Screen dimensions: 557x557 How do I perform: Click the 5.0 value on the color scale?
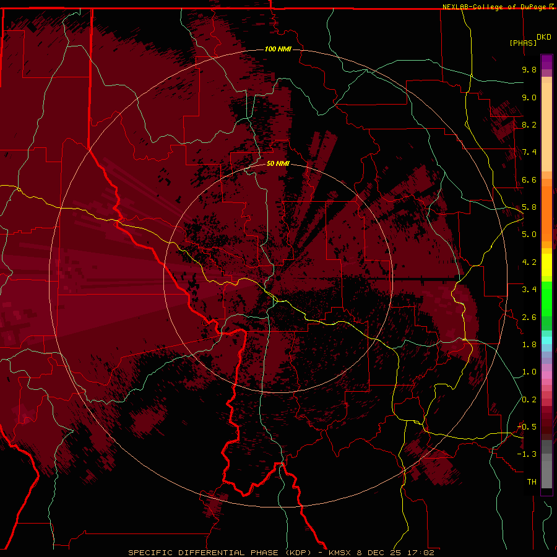pyautogui.click(x=529, y=235)
